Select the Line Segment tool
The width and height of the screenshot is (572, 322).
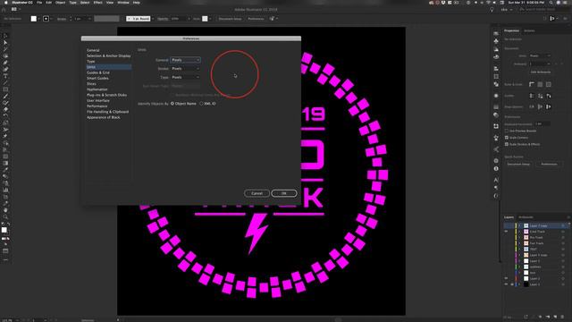click(x=5, y=82)
